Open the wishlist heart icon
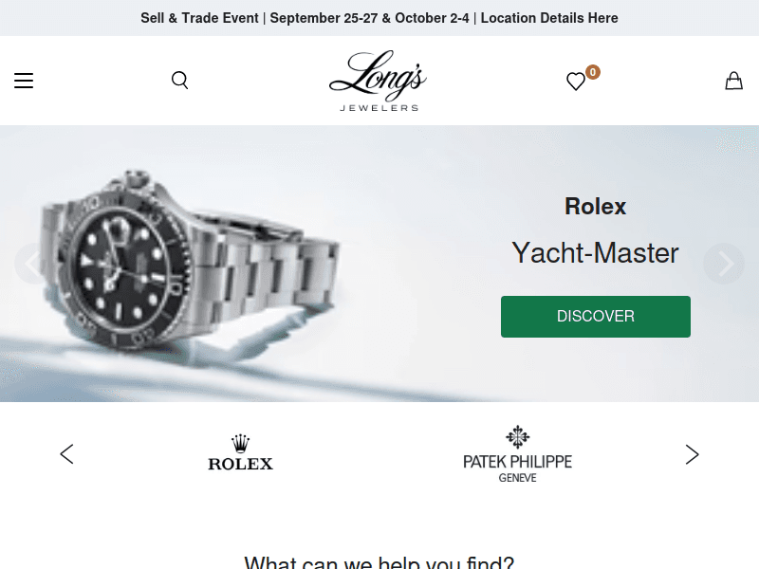The image size is (759, 569). click(x=576, y=83)
